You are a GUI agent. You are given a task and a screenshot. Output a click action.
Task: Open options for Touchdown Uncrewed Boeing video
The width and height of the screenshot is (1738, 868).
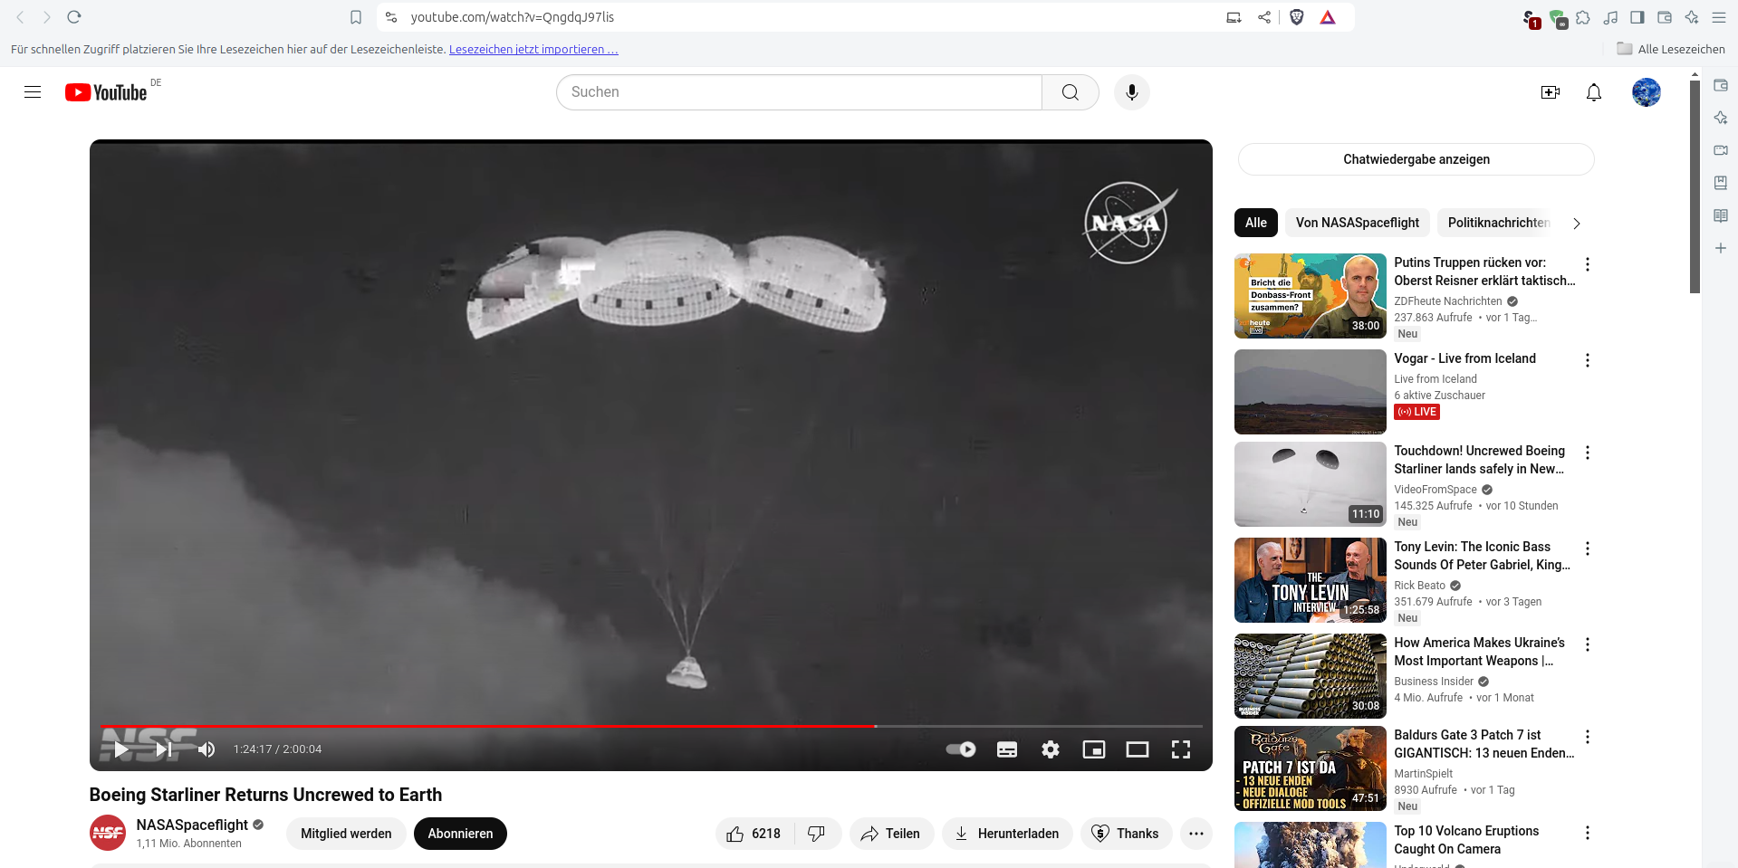pyautogui.click(x=1588, y=453)
